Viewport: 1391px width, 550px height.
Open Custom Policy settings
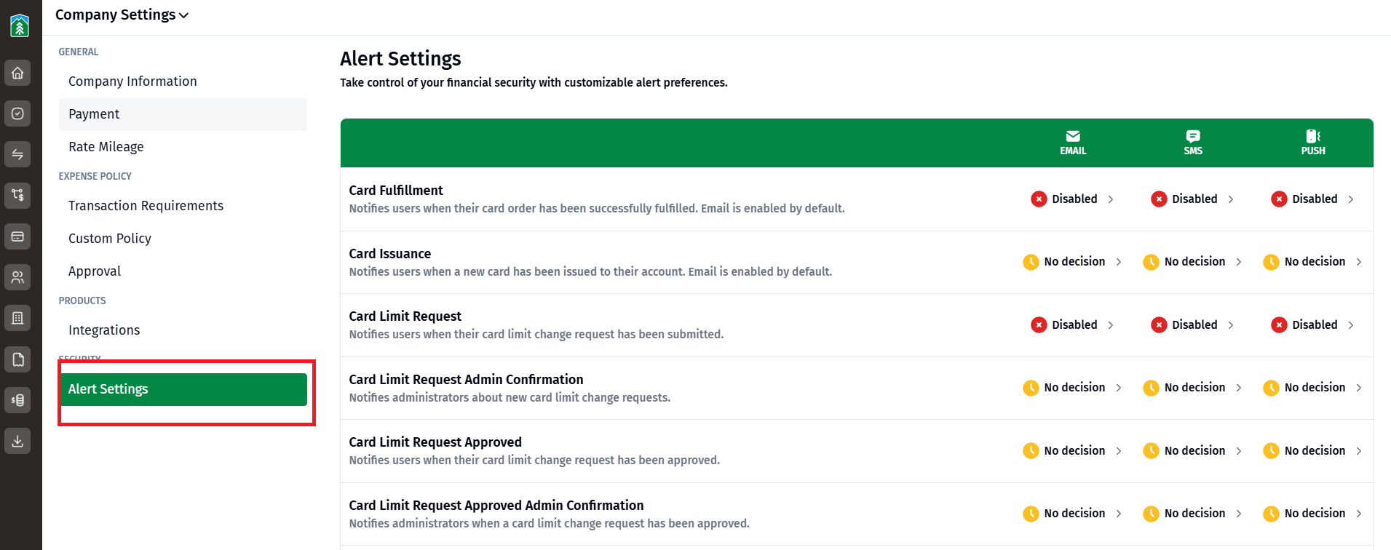pos(183,239)
